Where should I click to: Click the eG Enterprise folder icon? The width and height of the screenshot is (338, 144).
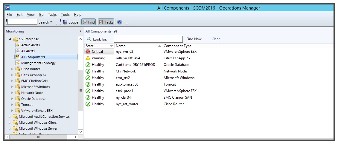[x=15, y=39]
